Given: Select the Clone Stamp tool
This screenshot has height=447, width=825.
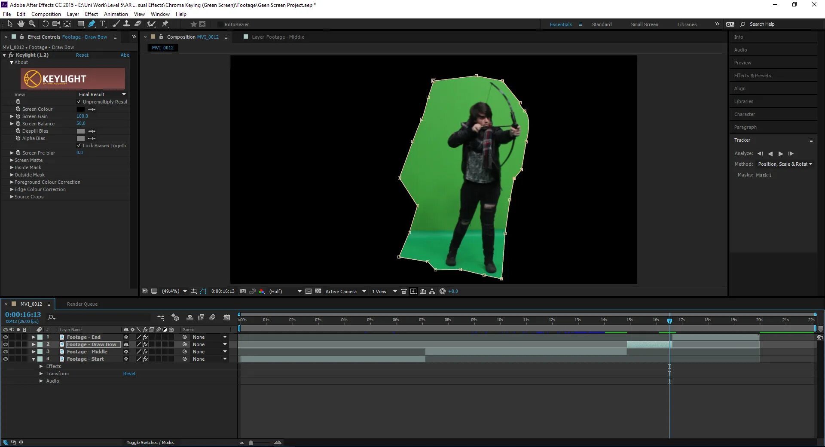Looking at the screenshot, I should pos(126,24).
